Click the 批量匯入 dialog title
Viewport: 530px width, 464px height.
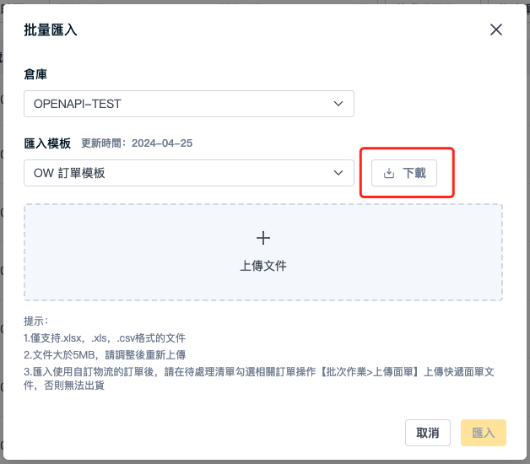(51, 30)
